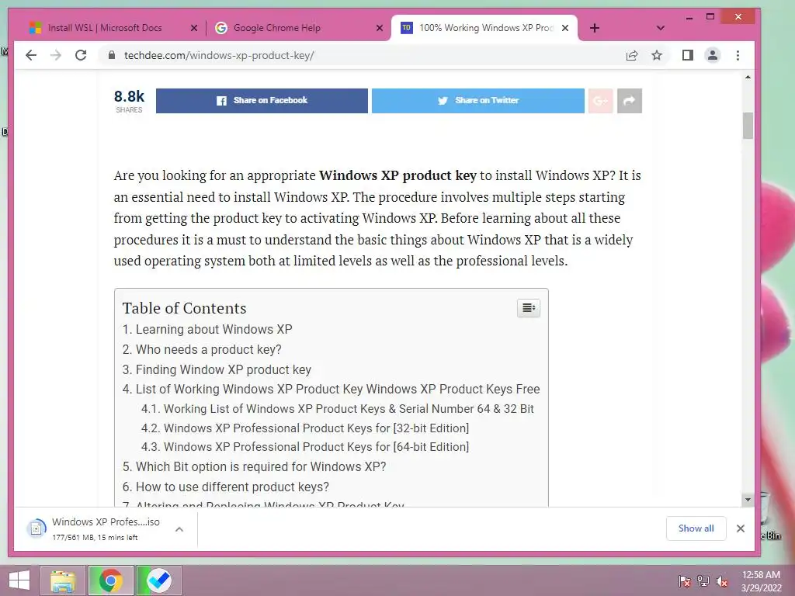Close the Windows XP Product tab
The width and height of the screenshot is (795, 596).
[x=565, y=28]
